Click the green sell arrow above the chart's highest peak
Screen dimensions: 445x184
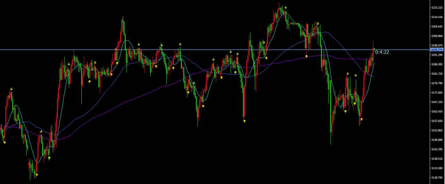286,7
